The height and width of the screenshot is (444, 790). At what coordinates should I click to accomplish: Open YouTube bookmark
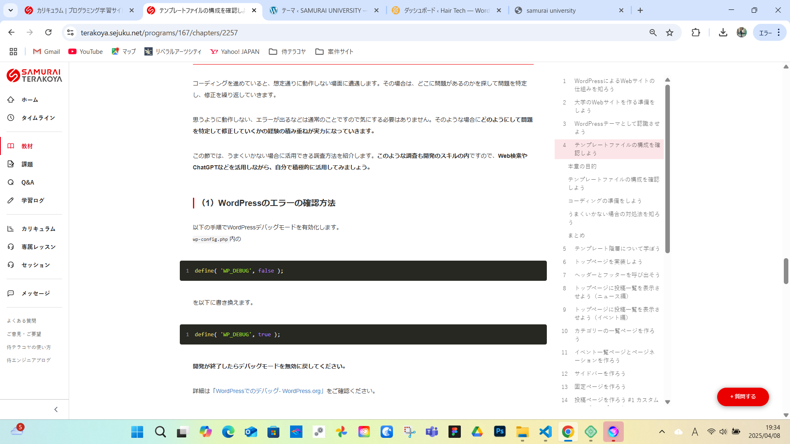click(86, 51)
